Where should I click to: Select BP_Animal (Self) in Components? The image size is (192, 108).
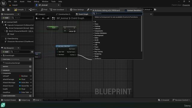tap(11, 22)
